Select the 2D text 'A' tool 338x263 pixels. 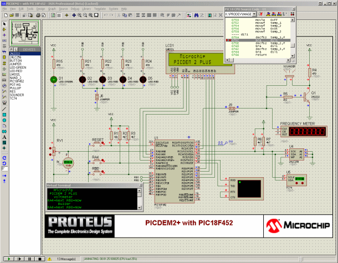[x=4, y=137]
